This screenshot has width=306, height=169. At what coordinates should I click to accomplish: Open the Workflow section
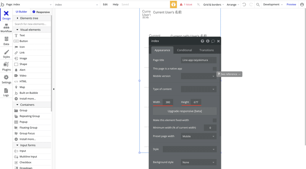click(x=6, y=28)
